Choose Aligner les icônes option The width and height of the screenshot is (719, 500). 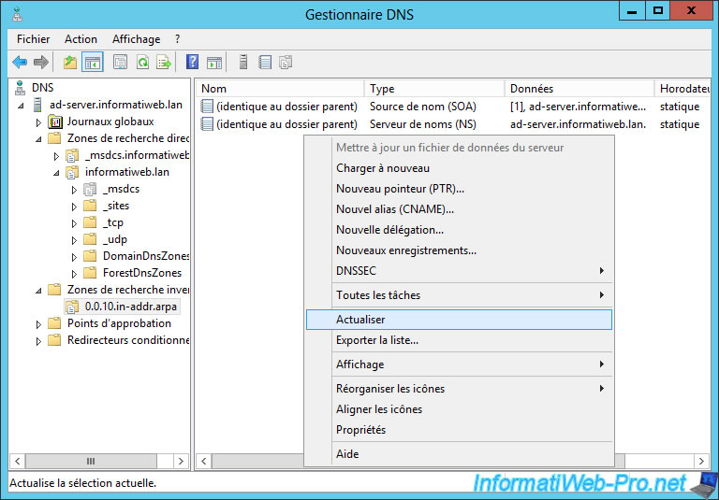coord(459,409)
